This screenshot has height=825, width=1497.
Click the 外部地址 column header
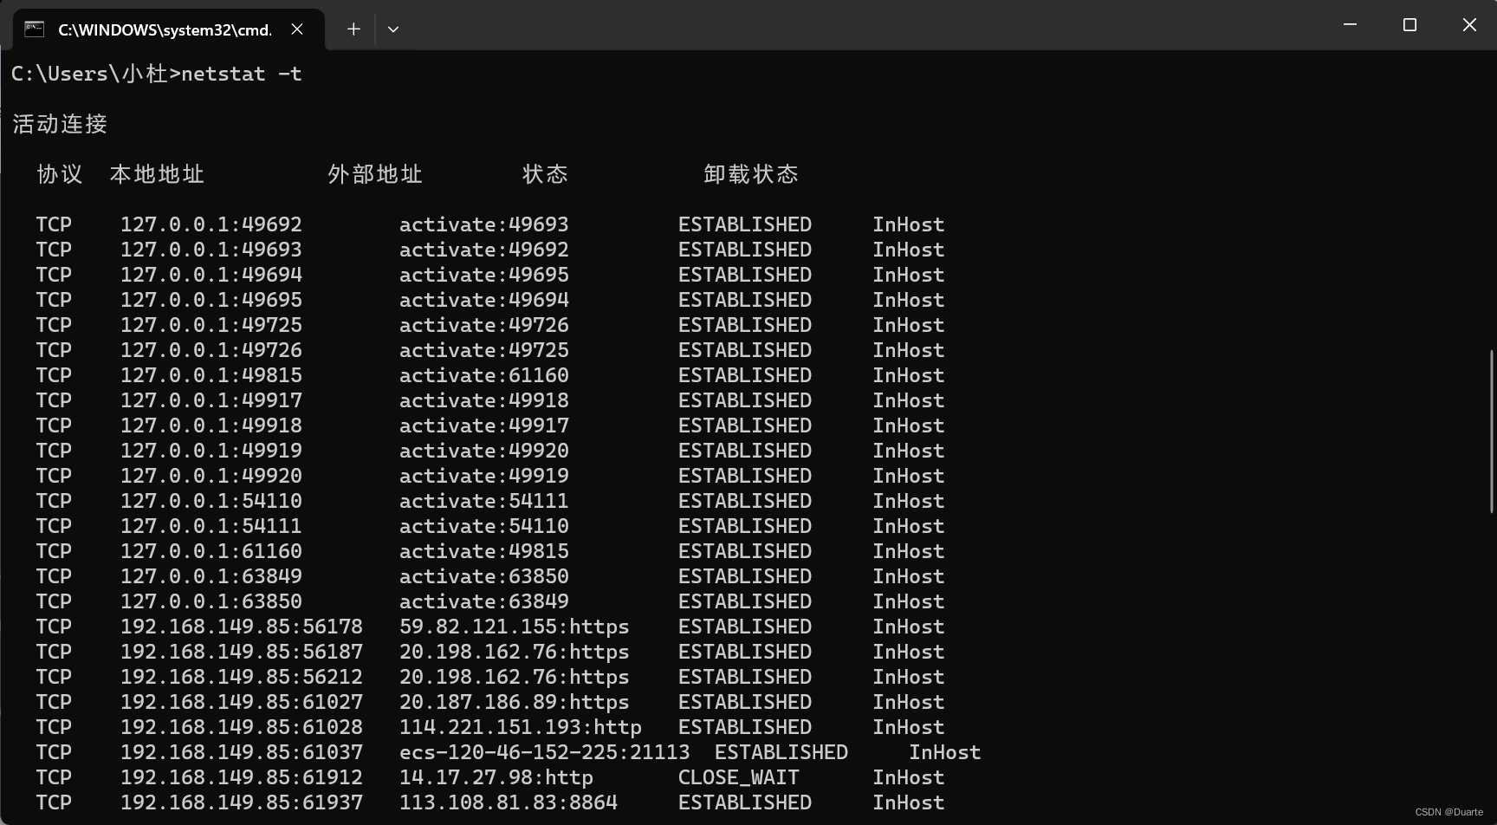(x=375, y=175)
